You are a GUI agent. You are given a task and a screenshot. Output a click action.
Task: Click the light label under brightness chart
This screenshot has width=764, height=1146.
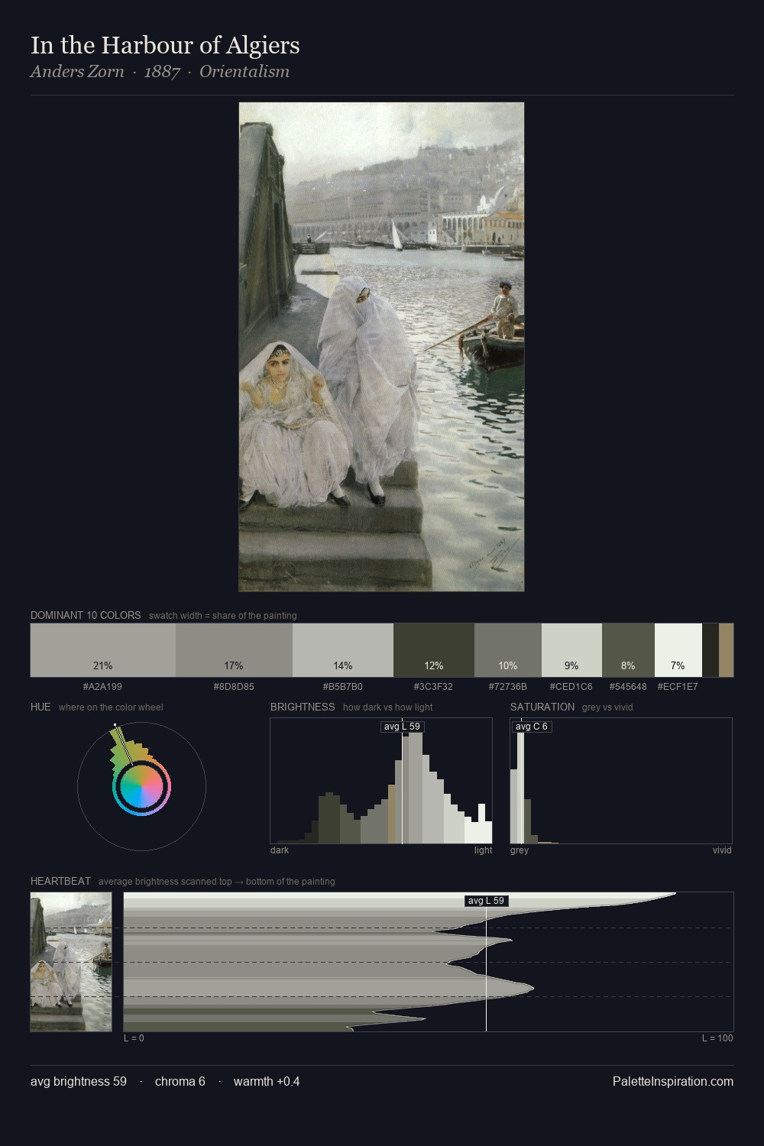(x=484, y=850)
